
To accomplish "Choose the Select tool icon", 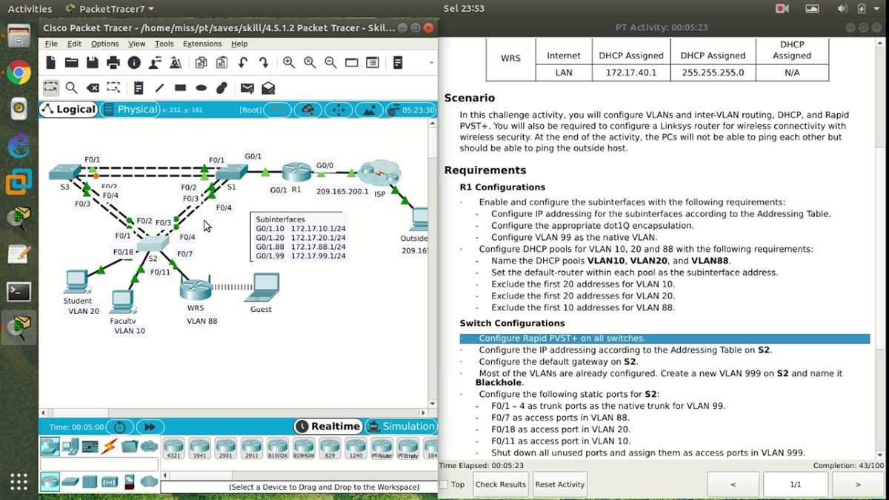I will pos(50,87).
